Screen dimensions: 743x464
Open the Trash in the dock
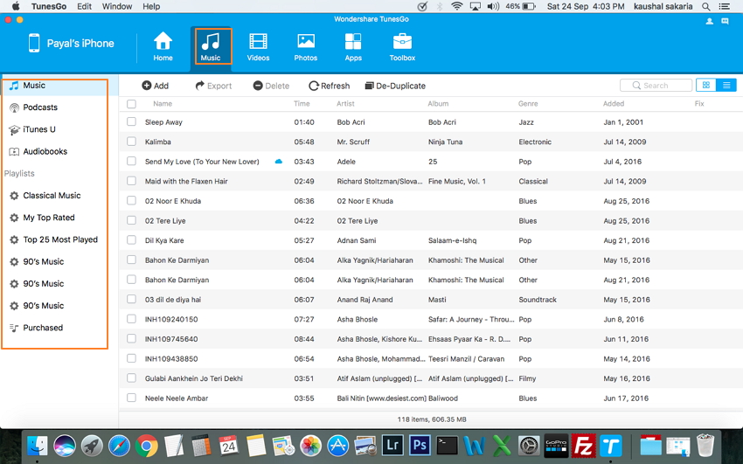(705, 446)
